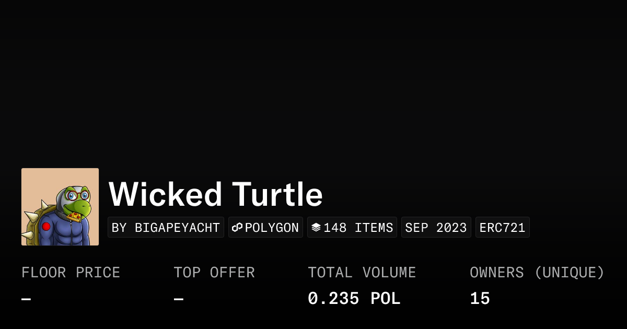Open the BY BIGAPEYACHT creator badge

[166, 228]
